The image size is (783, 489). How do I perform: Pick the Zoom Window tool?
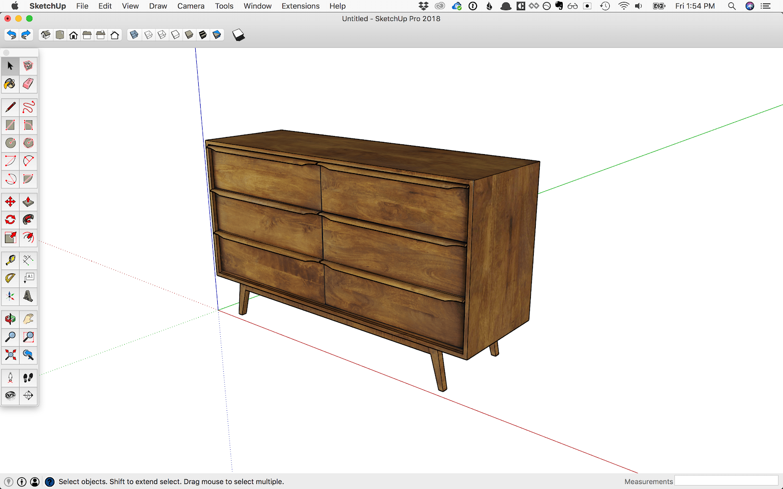tap(28, 337)
